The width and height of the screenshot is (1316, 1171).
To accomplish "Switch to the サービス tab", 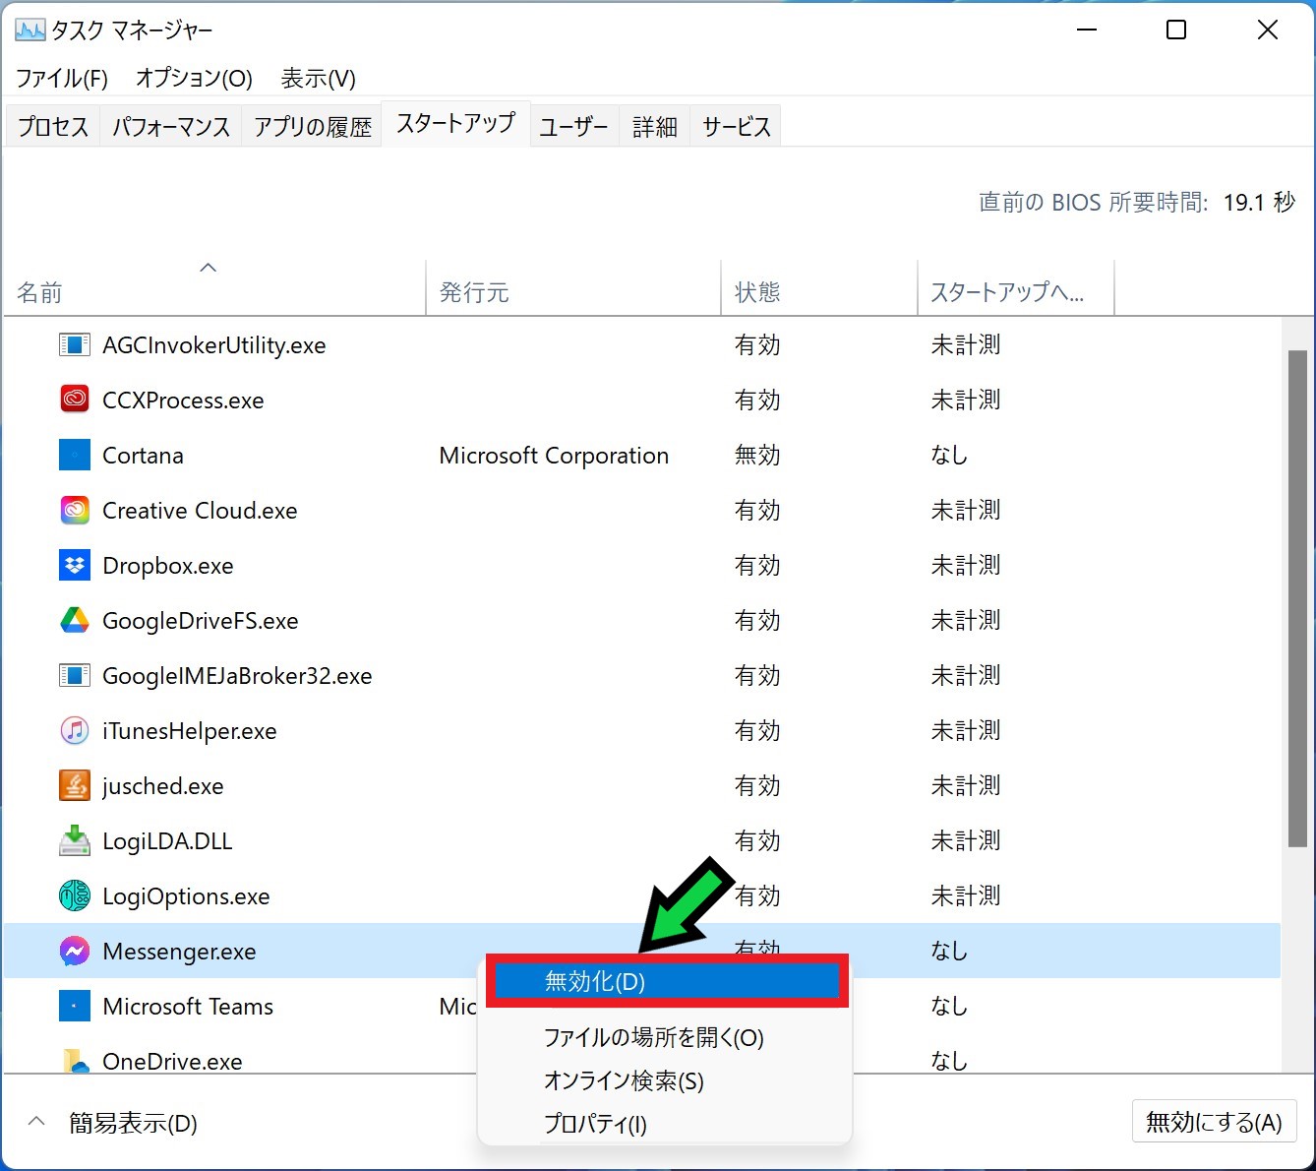I will [736, 127].
